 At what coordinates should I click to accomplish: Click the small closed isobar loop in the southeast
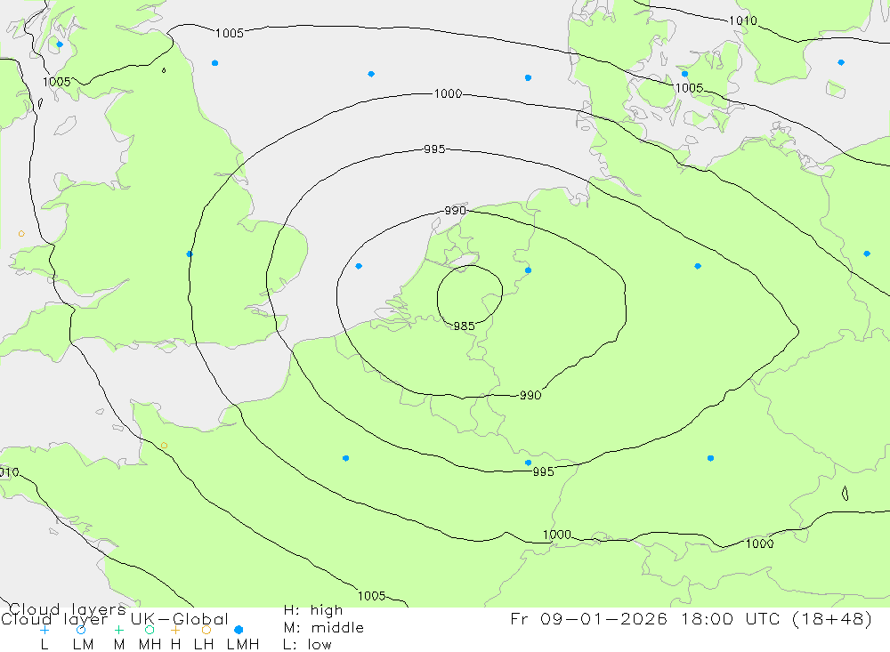click(x=845, y=494)
